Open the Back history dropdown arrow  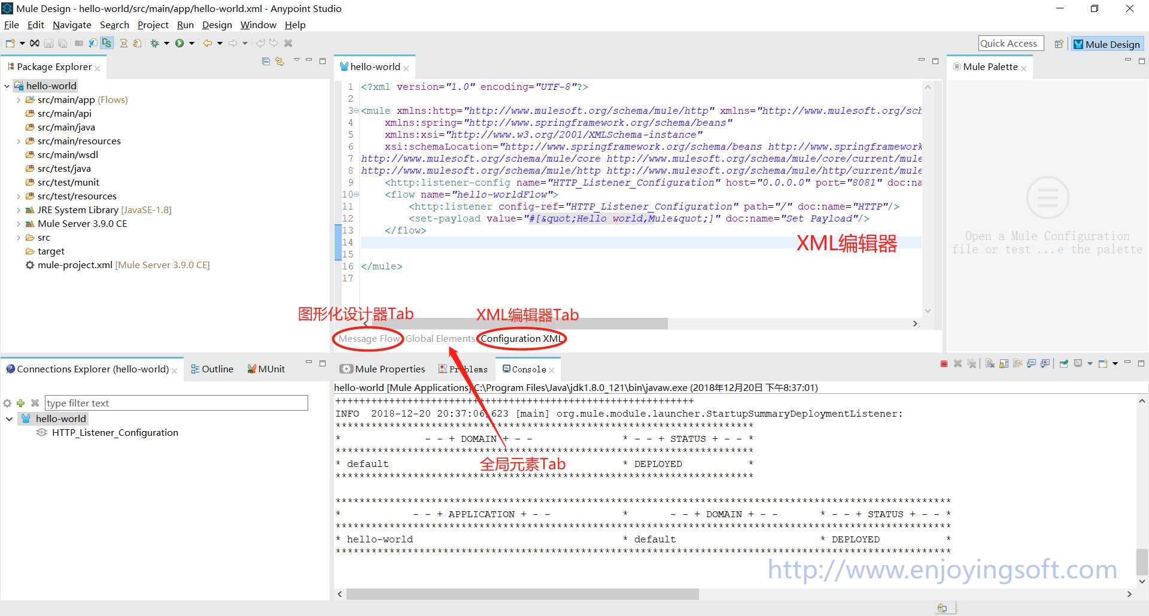click(220, 43)
